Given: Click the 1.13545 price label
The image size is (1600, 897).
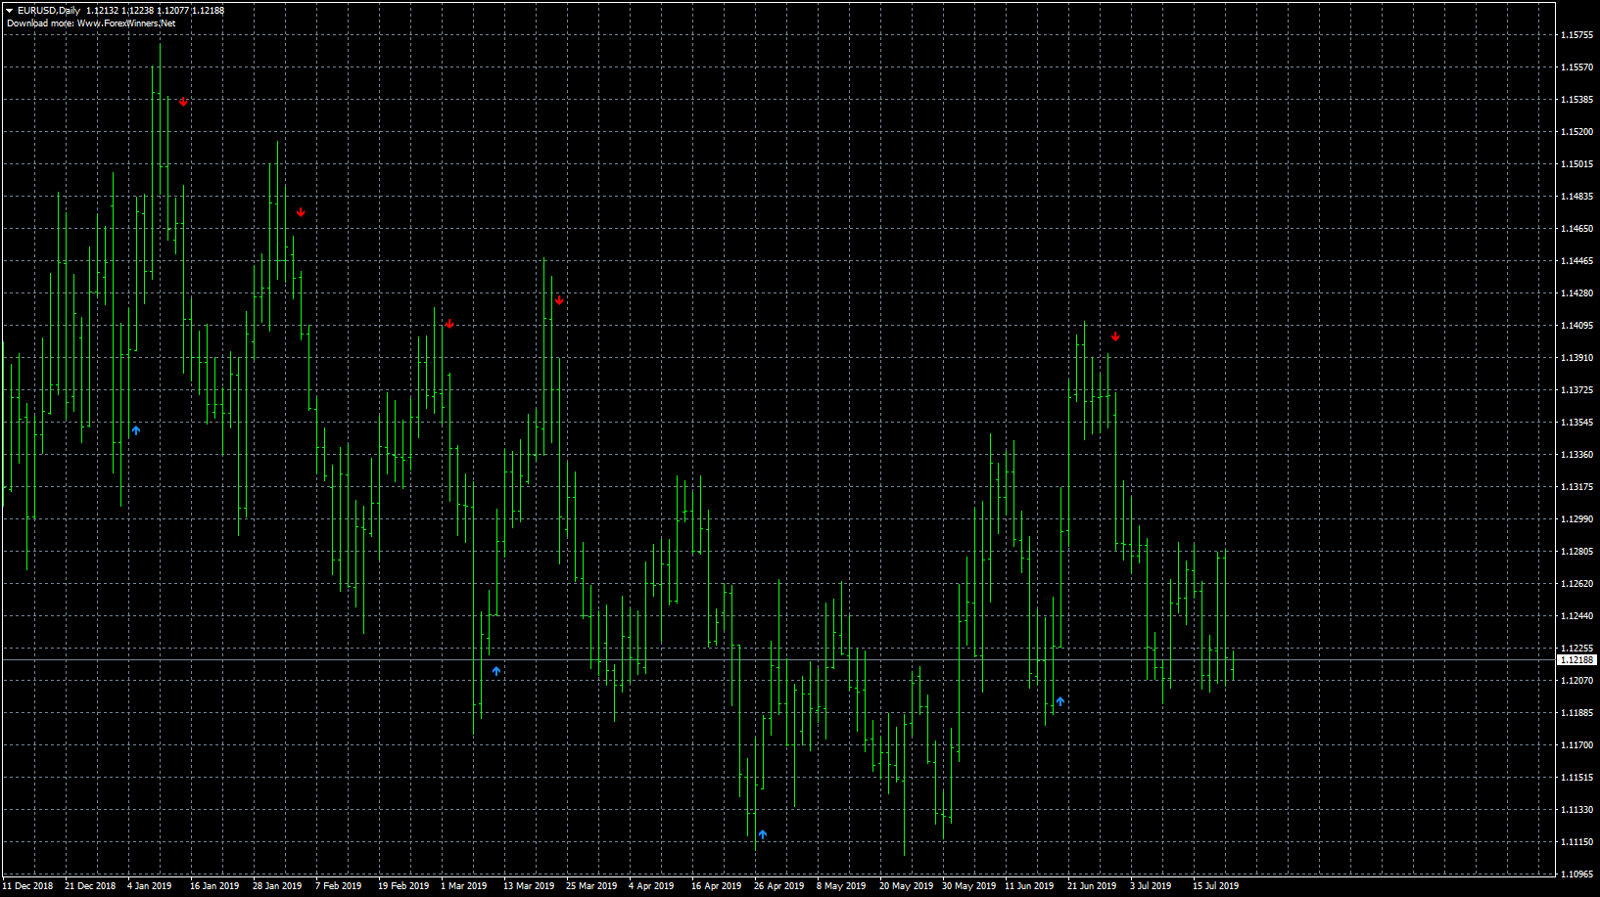Looking at the screenshot, I should pyautogui.click(x=1576, y=423).
